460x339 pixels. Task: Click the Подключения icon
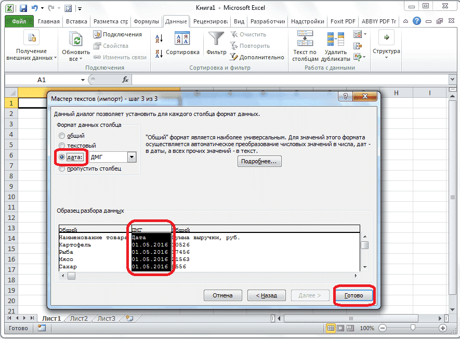98,33
